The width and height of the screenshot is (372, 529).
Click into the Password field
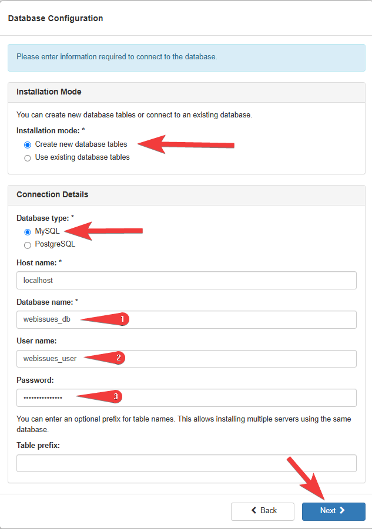(x=186, y=397)
